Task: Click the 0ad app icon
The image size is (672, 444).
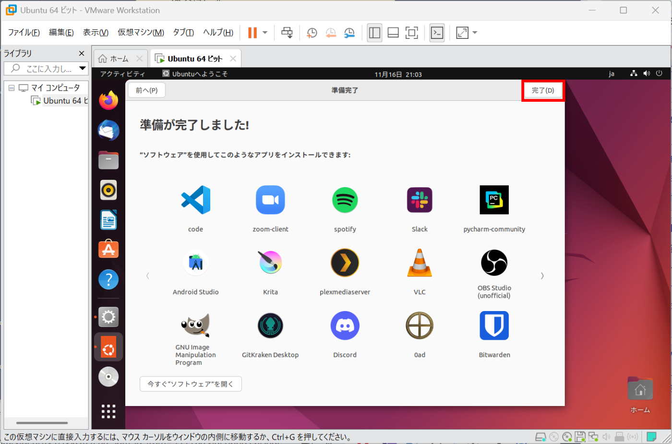Action: [x=420, y=326]
